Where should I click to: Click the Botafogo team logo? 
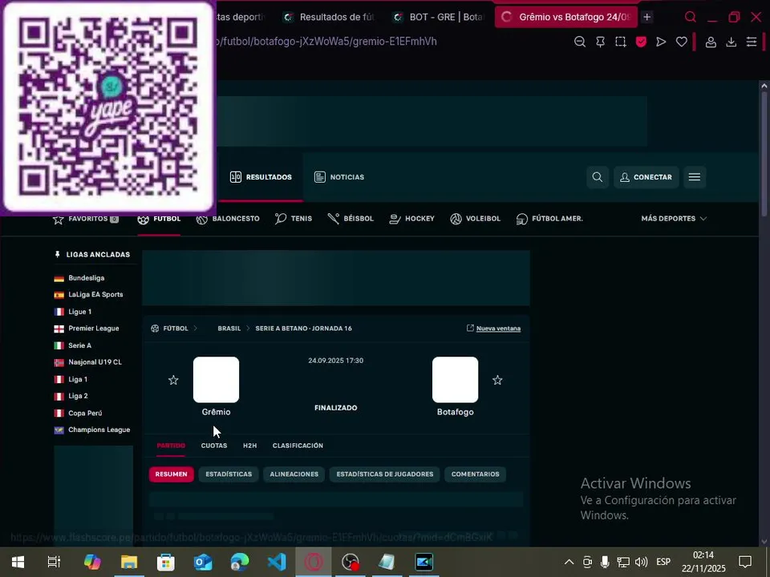pyautogui.click(x=456, y=380)
